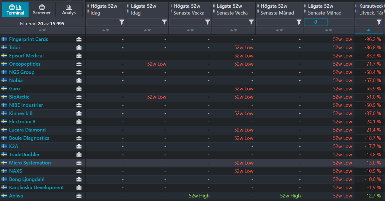Open briefcase icon for Episurf Medical
Screen dimensions: 385x201
79,56
